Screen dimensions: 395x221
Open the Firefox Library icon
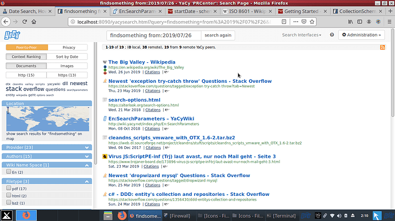click(x=350, y=22)
